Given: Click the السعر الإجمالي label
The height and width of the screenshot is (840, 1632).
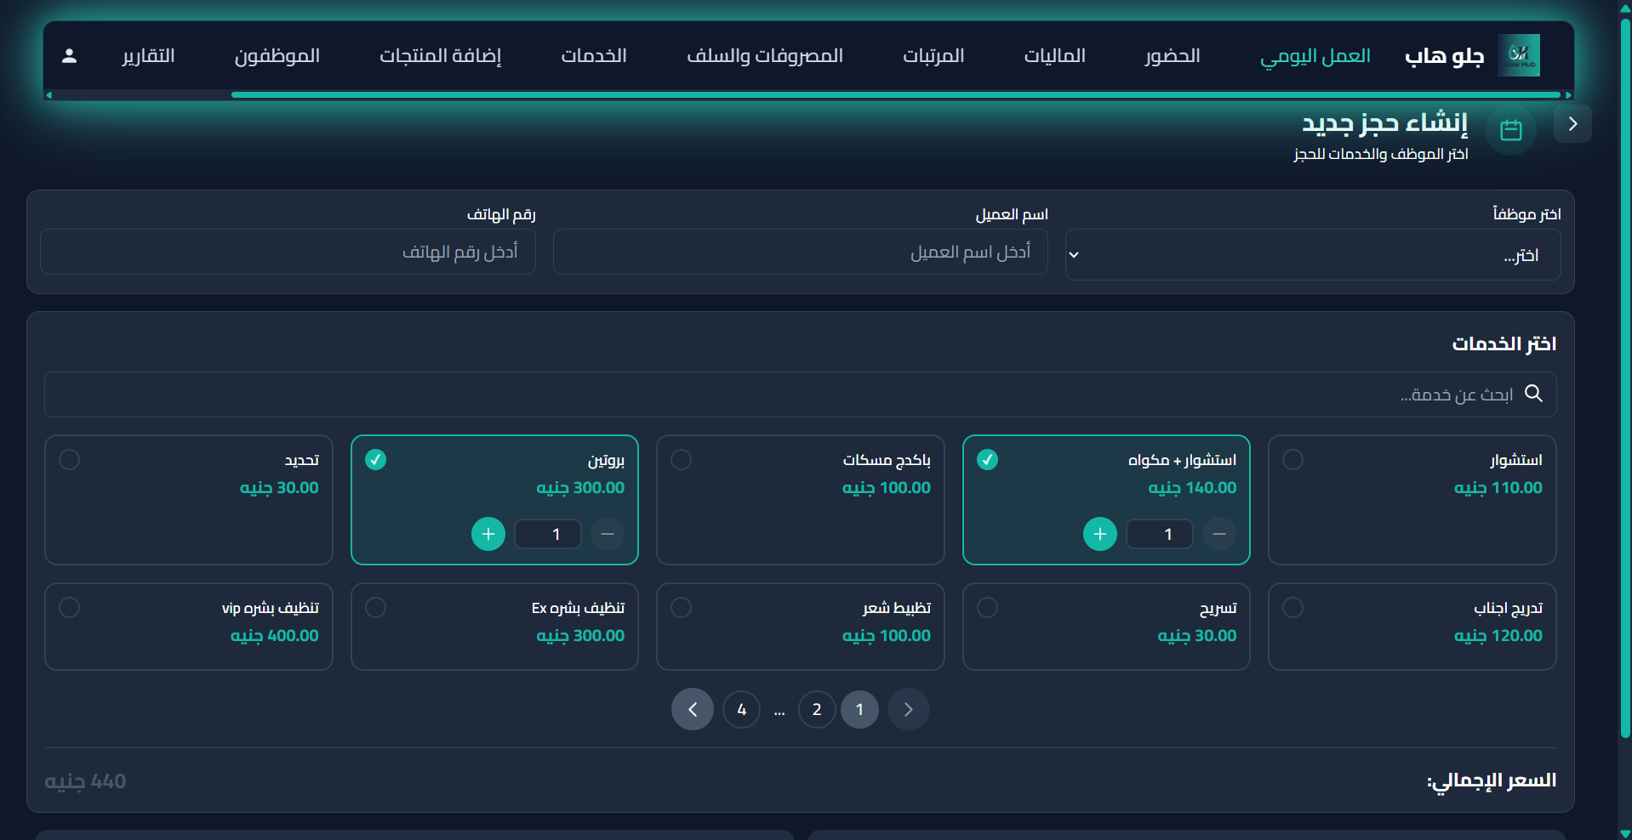Looking at the screenshot, I should [1491, 780].
